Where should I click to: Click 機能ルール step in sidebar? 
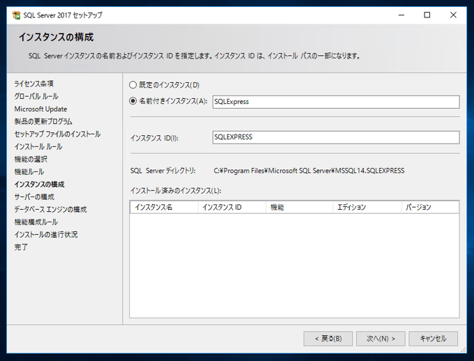tap(29, 172)
